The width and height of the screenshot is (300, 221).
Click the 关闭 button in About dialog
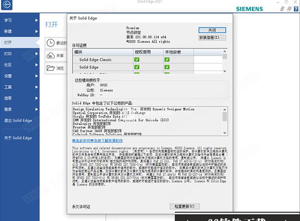[212, 30]
